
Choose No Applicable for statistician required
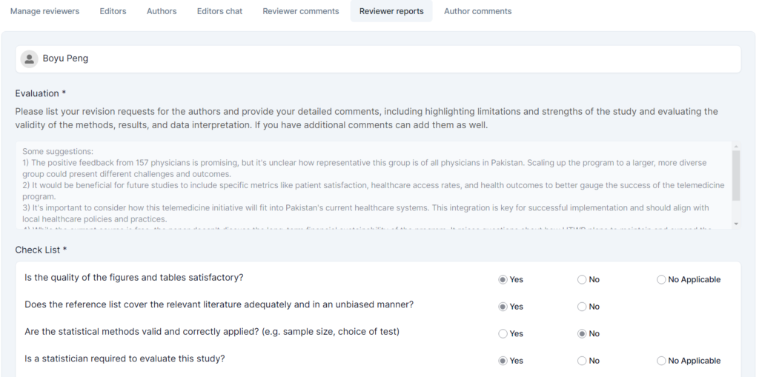pos(661,361)
